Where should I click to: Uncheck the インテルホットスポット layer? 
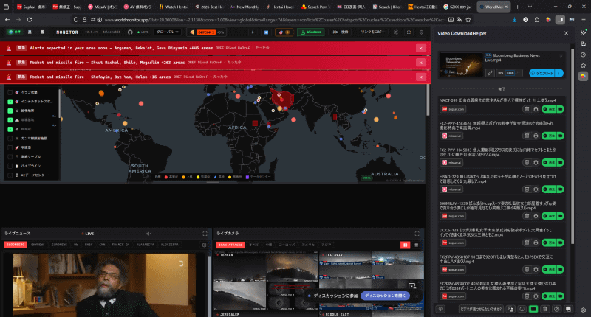pos(10,102)
